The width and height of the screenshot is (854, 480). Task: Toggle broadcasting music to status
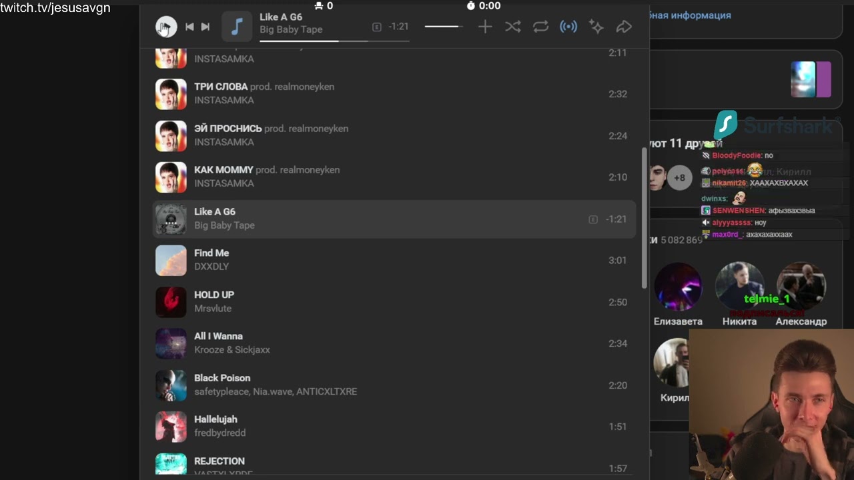pyautogui.click(x=568, y=27)
